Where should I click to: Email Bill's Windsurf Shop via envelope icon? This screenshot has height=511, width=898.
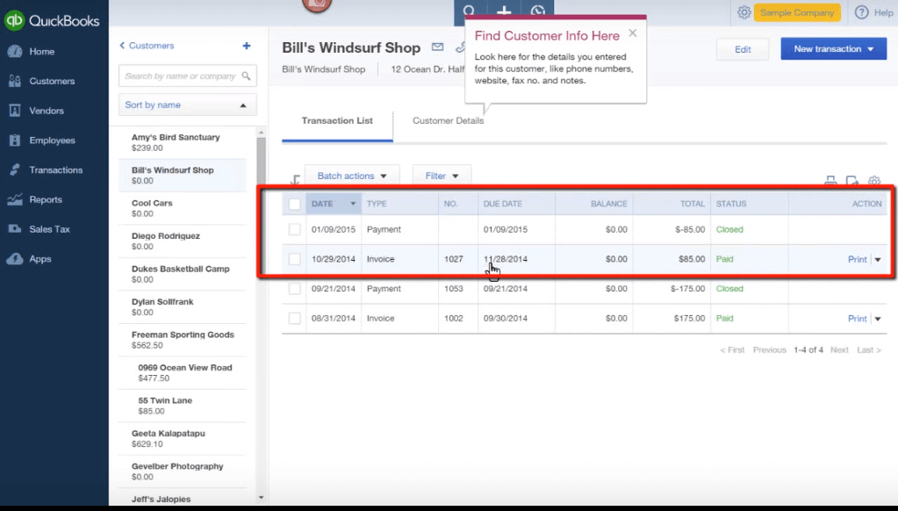click(437, 47)
